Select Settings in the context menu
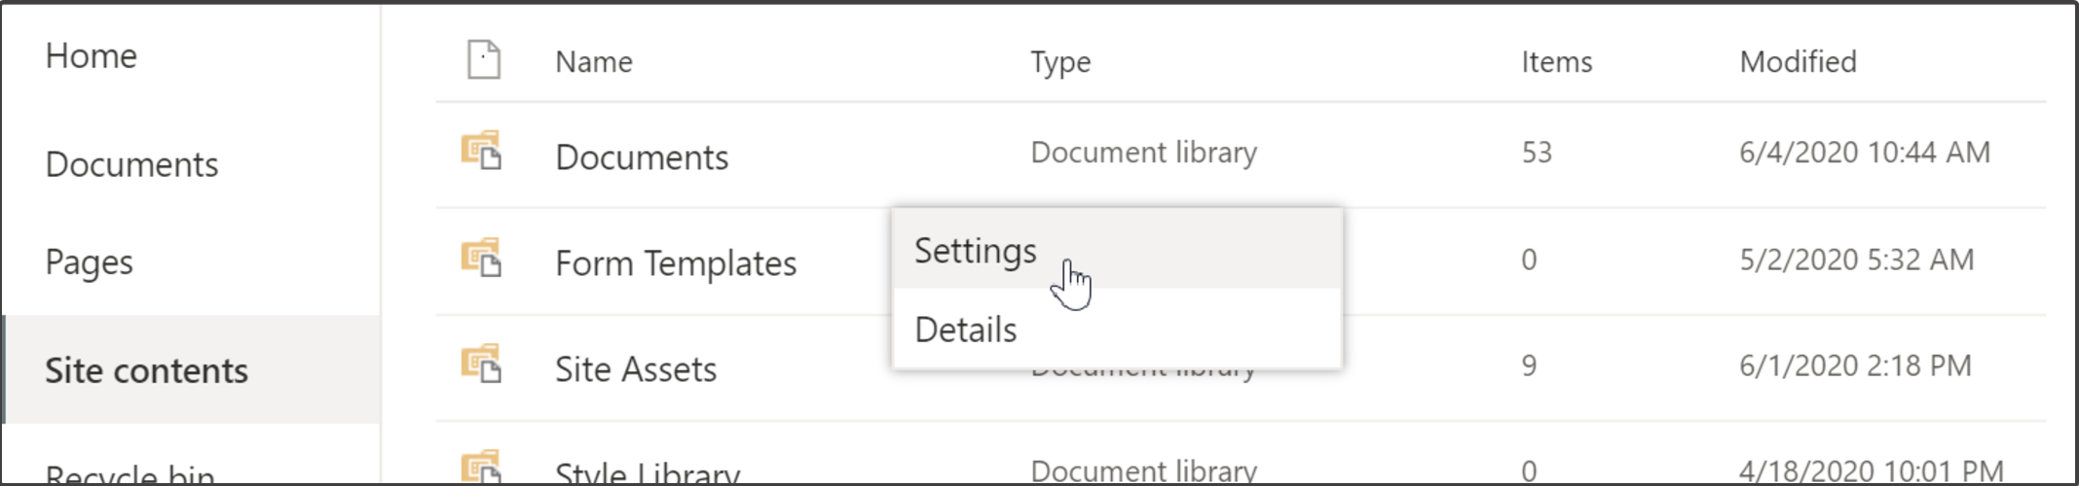2079x486 pixels. 976,251
